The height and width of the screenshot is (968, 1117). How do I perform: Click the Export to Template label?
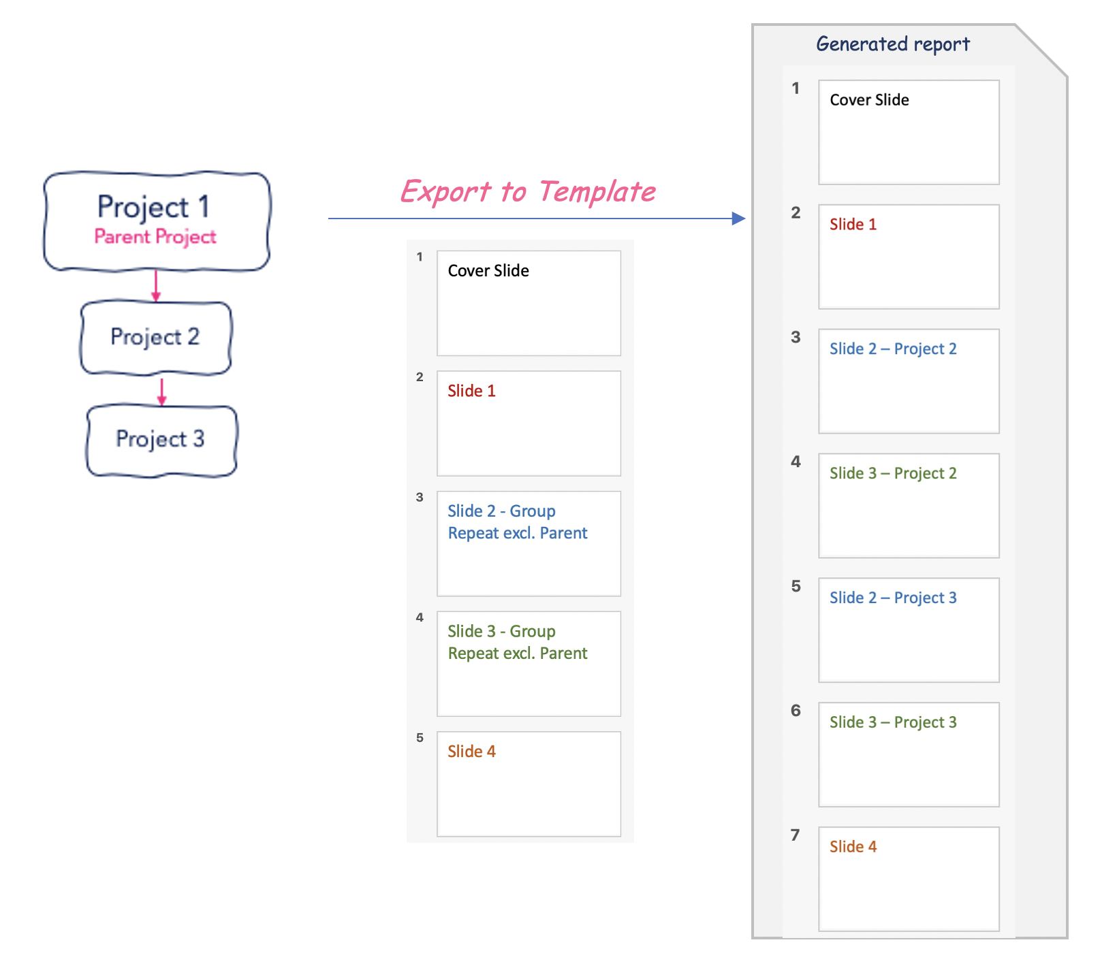[528, 192]
